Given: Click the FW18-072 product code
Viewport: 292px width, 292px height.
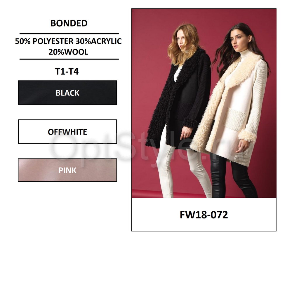Looking at the screenshot, I should [204, 215].
